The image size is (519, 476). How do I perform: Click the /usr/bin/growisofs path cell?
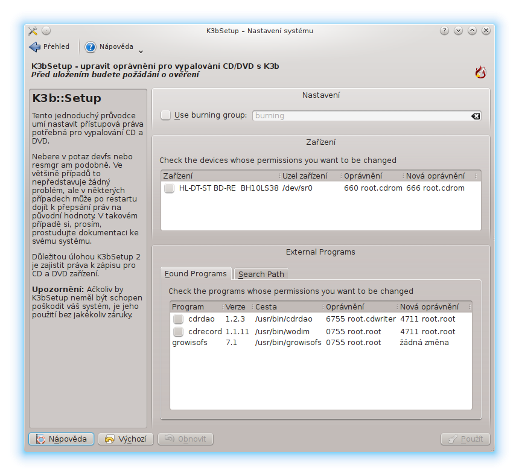tap(288, 343)
